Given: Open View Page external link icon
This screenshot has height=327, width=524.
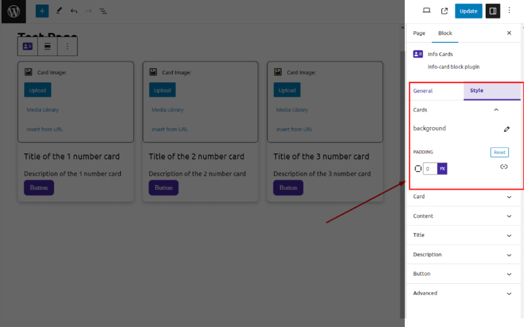Looking at the screenshot, I should click(444, 11).
